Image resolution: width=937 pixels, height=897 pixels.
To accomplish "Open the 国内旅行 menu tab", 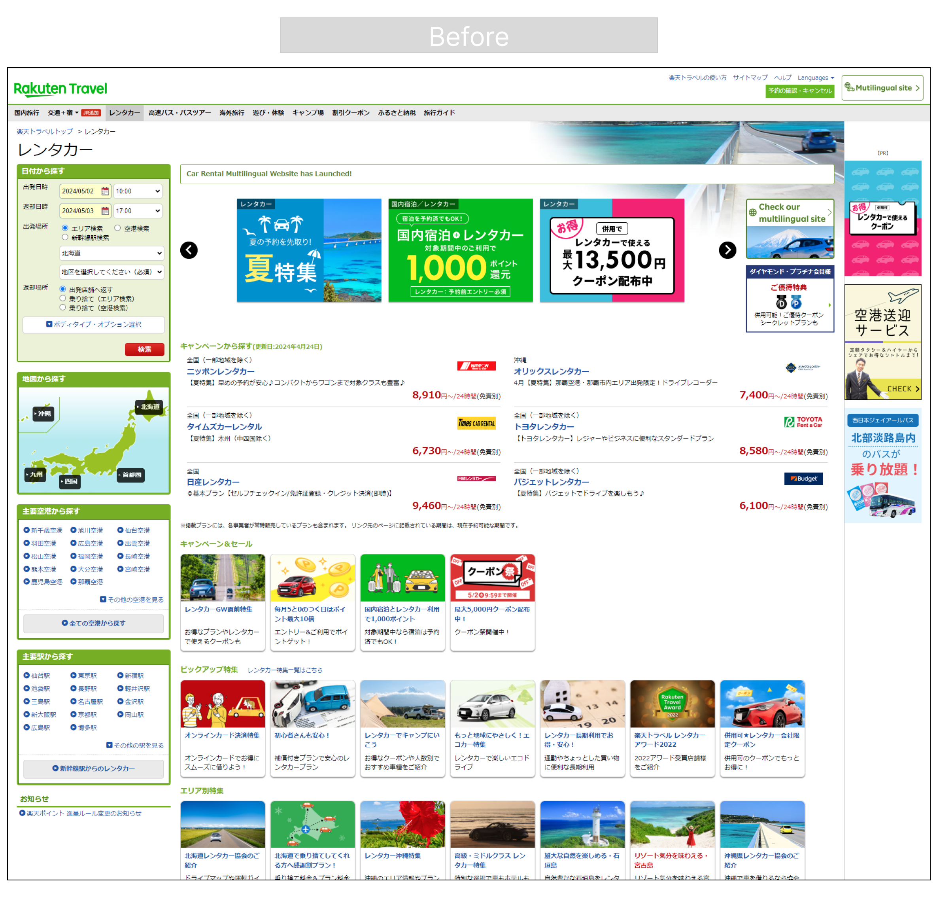I will (27, 113).
